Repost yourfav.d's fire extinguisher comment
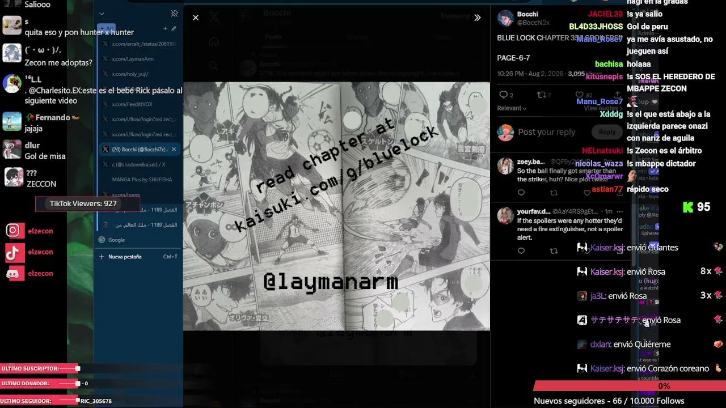726x408 pixels. [554, 251]
